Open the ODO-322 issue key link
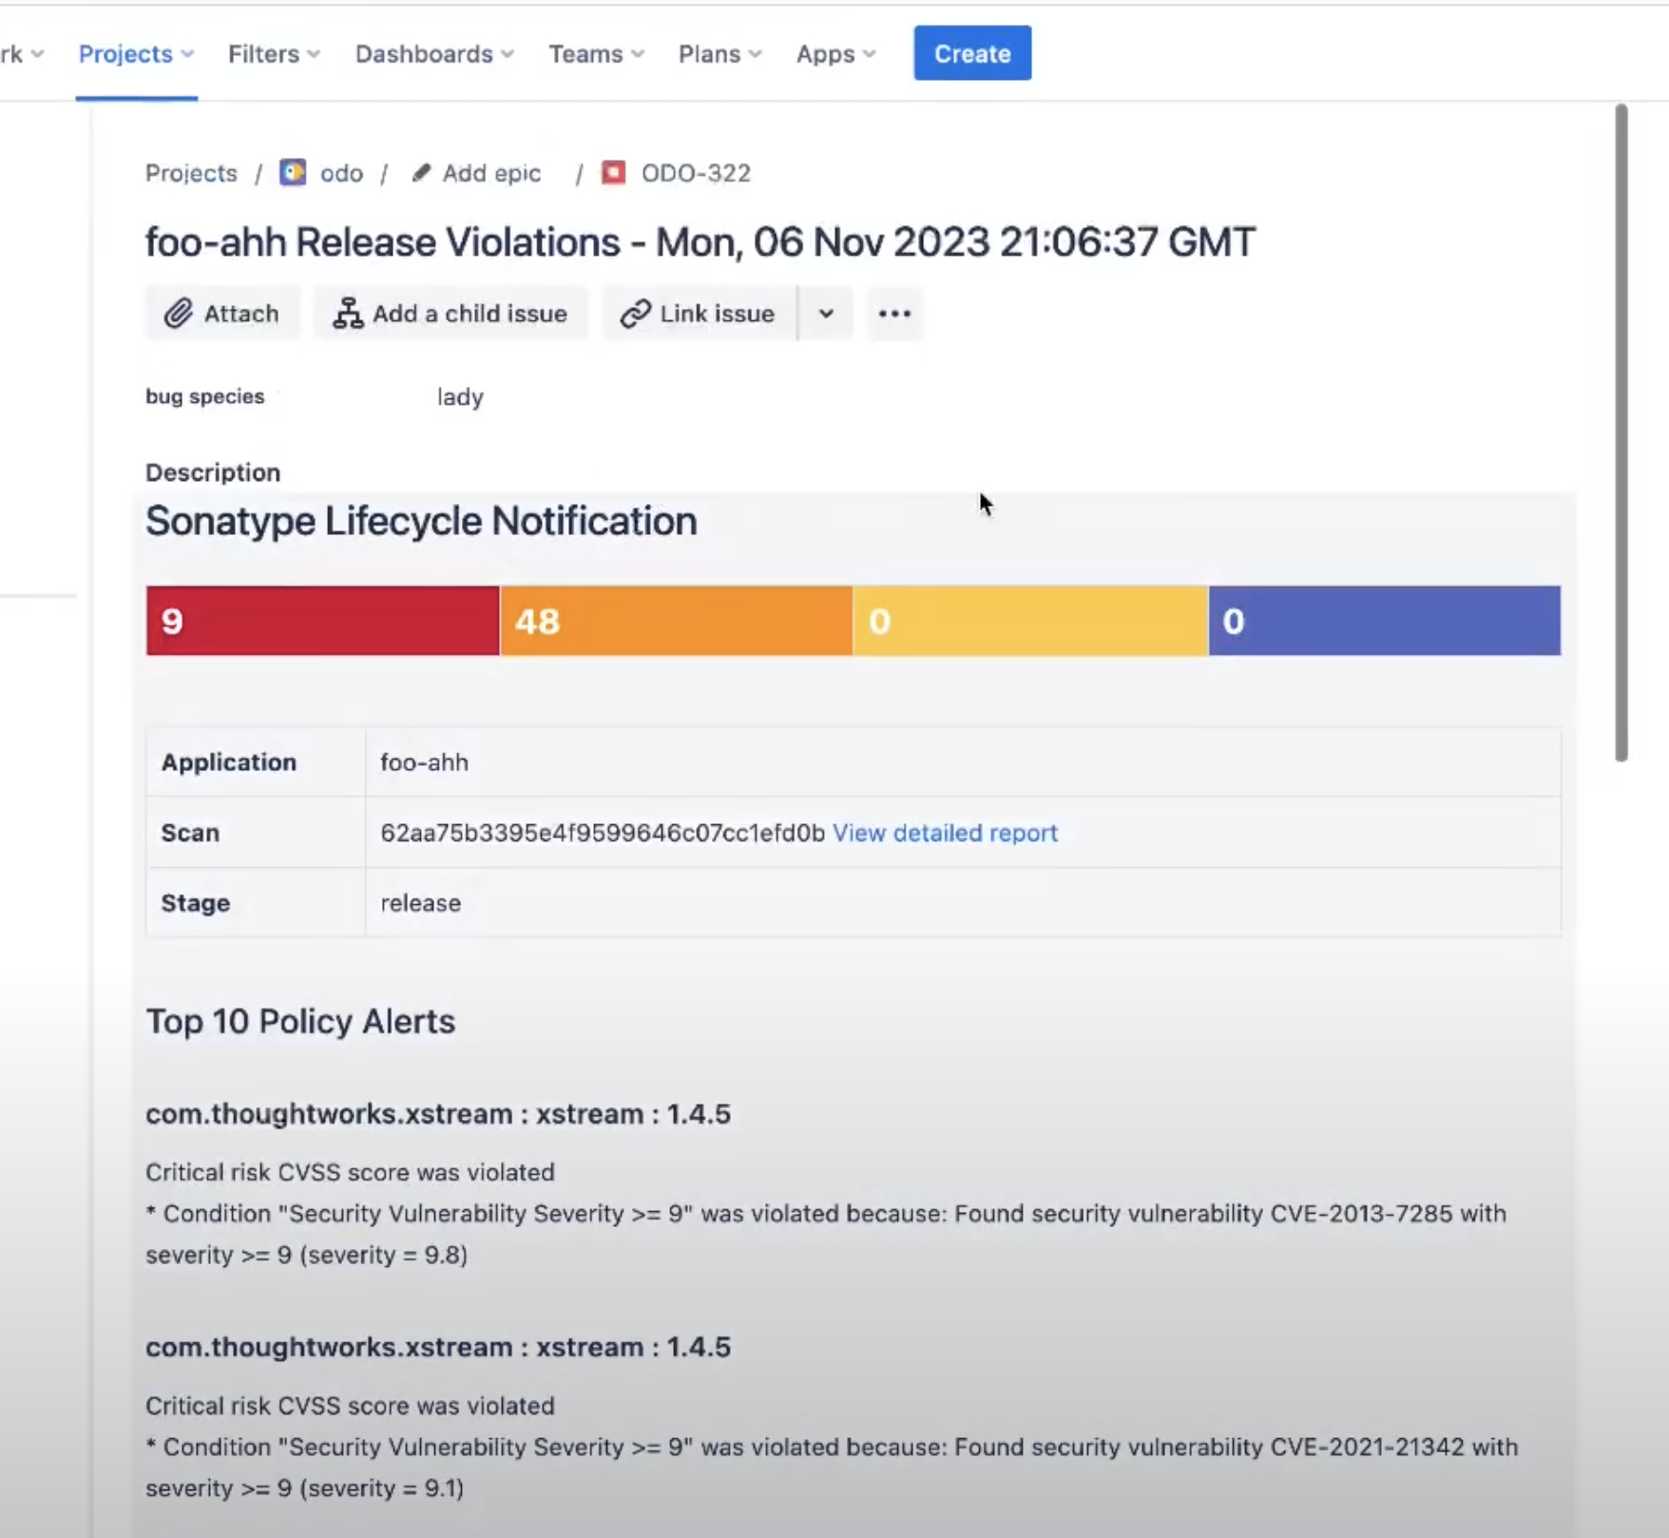This screenshot has width=1669, height=1538. [696, 173]
